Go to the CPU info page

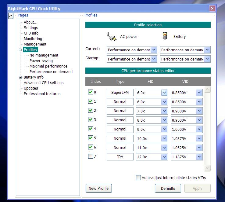point(31,33)
